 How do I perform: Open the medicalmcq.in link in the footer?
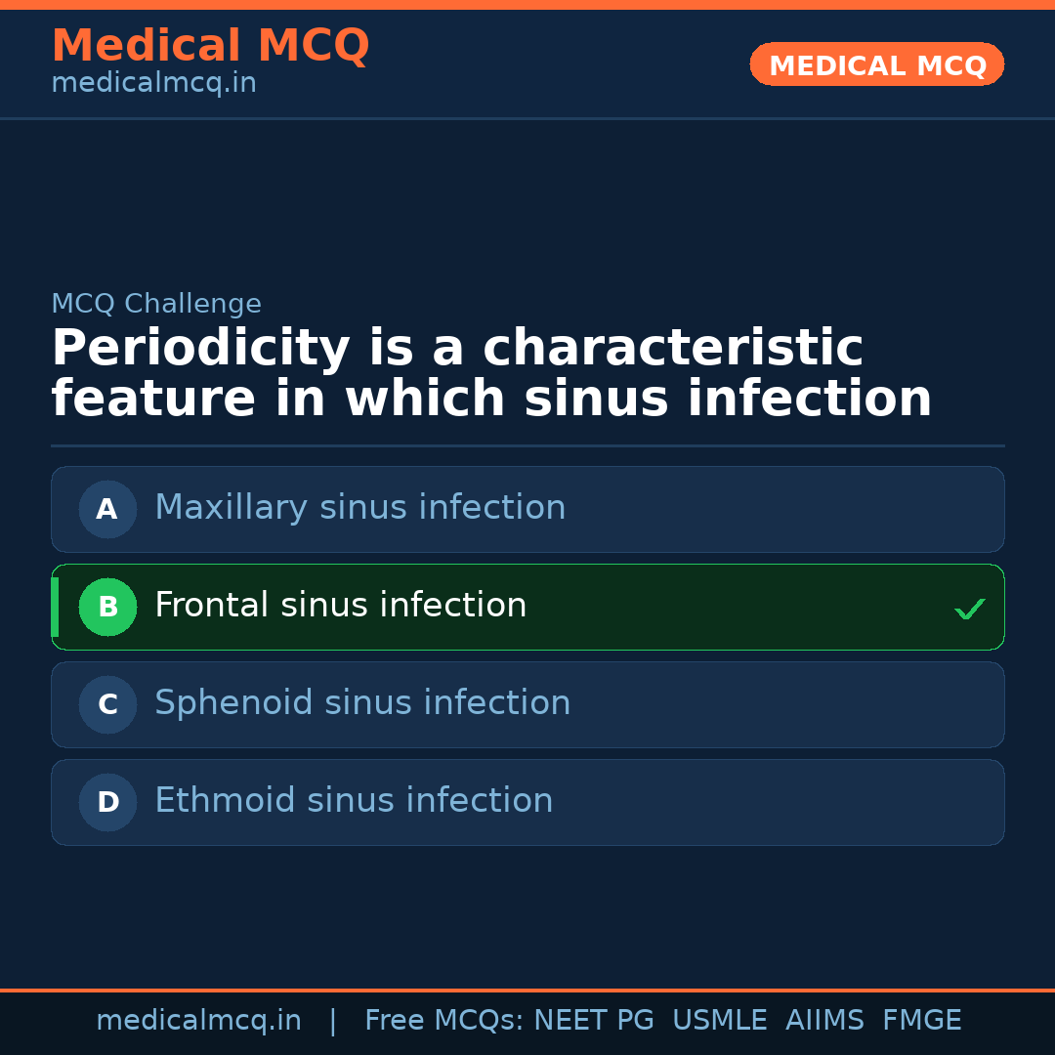(x=198, y=1021)
